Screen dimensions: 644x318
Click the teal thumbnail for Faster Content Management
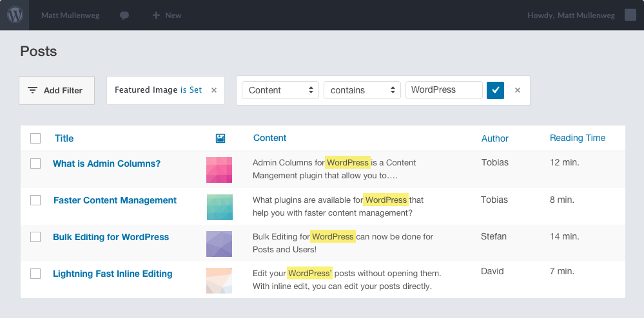219,207
